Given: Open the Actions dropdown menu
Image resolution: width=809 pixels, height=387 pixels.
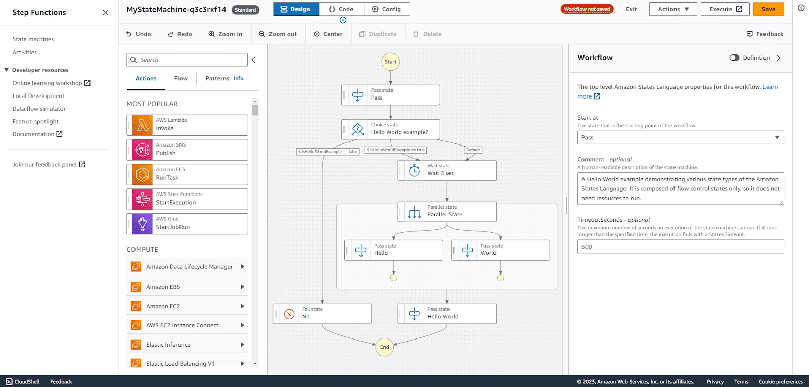Looking at the screenshot, I should click(673, 9).
